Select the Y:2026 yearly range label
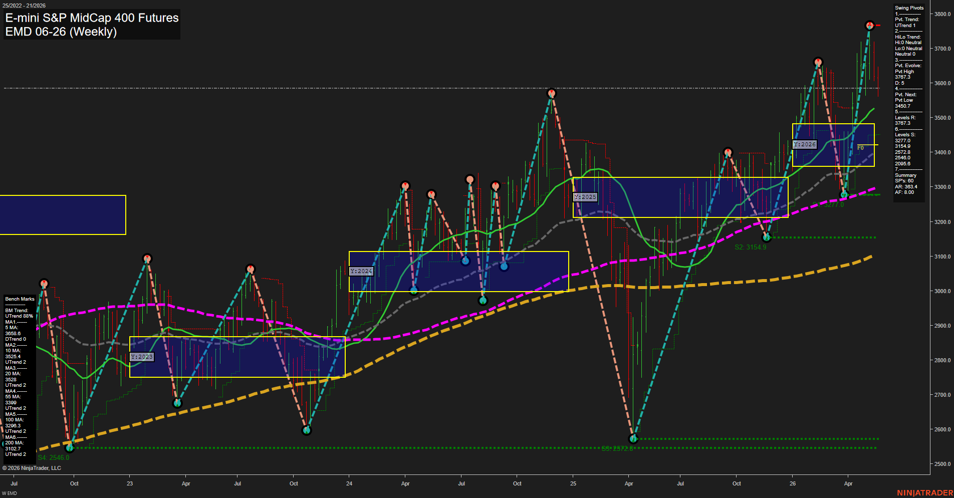This screenshot has height=498, width=954. coord(805,144)
